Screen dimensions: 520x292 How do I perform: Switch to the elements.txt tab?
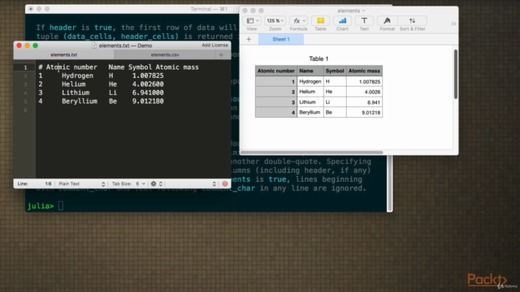pos(63,55)
